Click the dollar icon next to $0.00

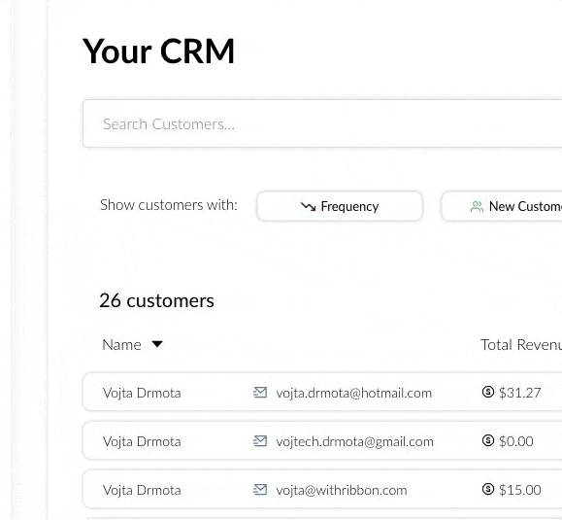[x=488, y=440]
